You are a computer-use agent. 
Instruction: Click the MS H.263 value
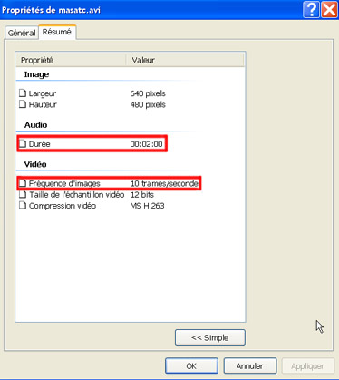coord(147,206)
